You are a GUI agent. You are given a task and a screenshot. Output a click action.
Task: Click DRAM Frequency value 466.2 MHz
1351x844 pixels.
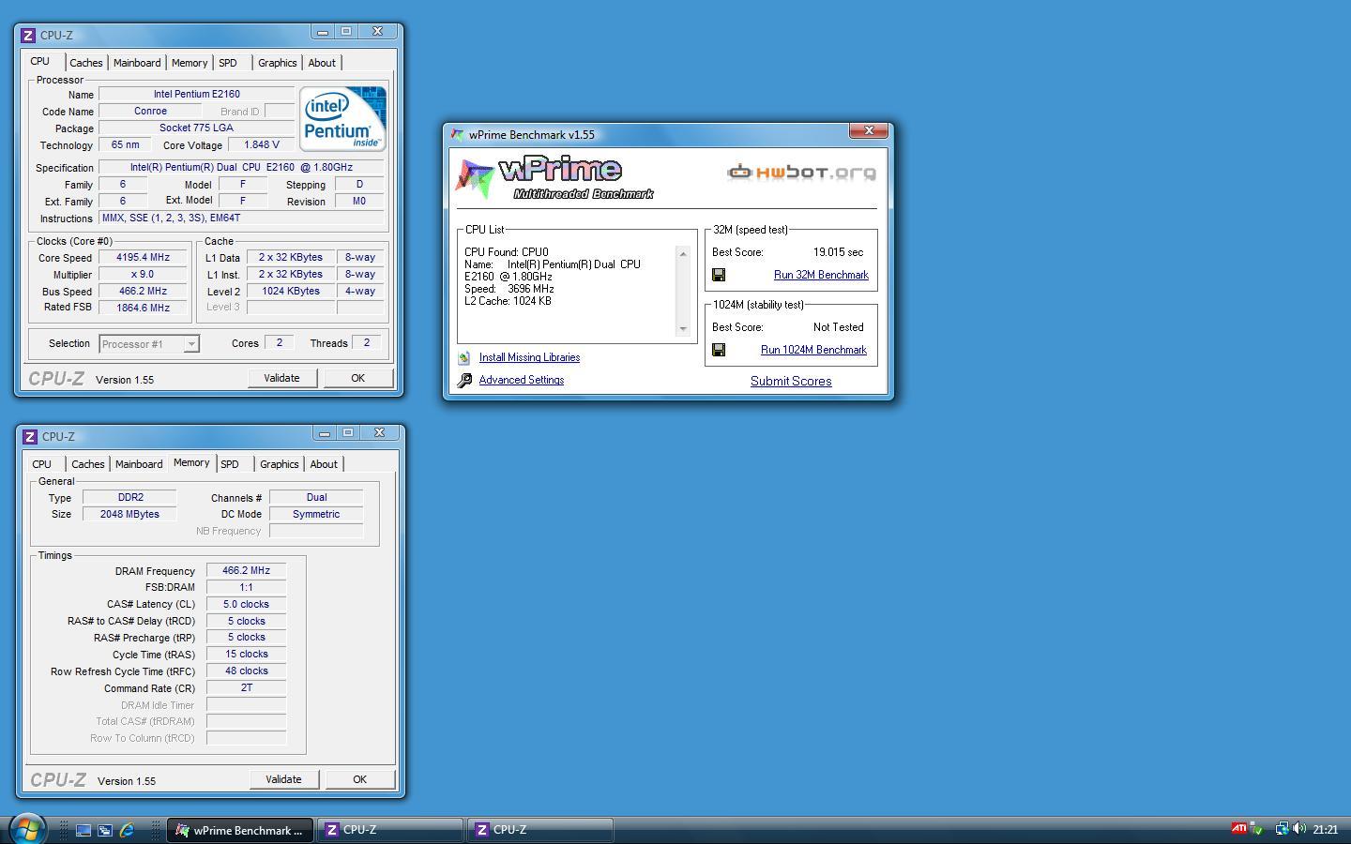[x=246, y=570]
